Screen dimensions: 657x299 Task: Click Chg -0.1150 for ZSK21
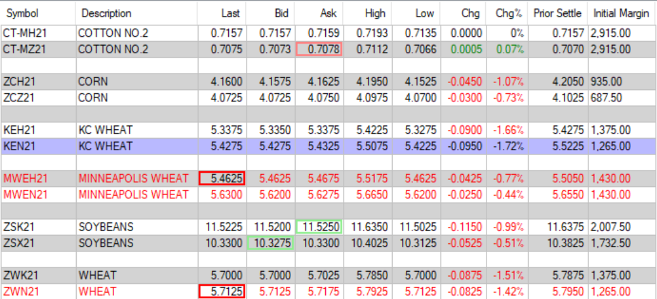coord(462,227)
